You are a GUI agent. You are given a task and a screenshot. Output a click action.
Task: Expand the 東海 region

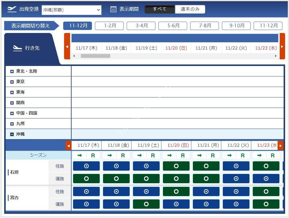coord(12,92)
